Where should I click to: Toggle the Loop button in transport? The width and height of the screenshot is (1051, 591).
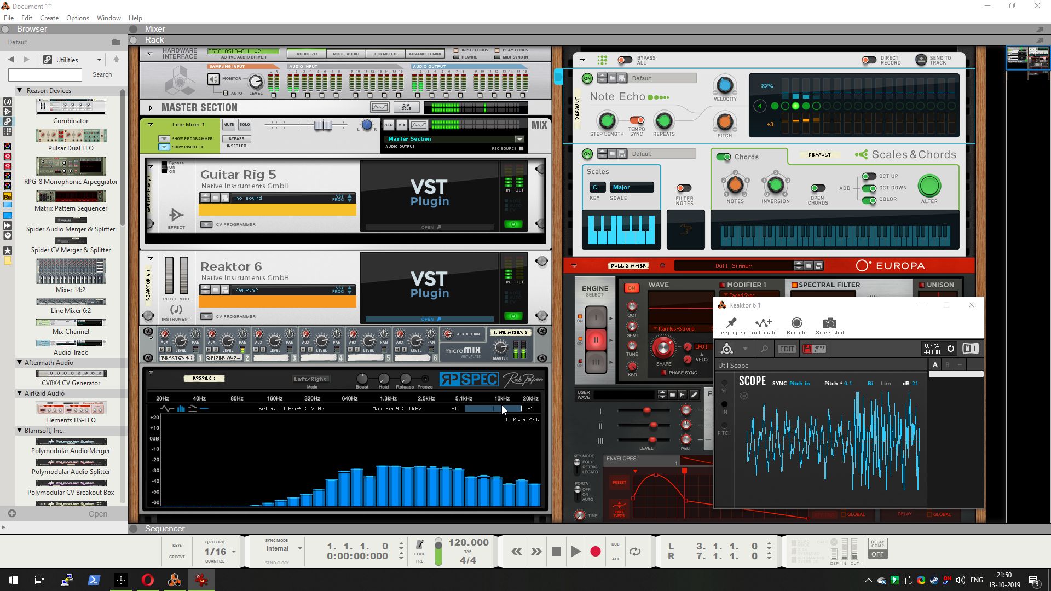[x=635, y=552]
